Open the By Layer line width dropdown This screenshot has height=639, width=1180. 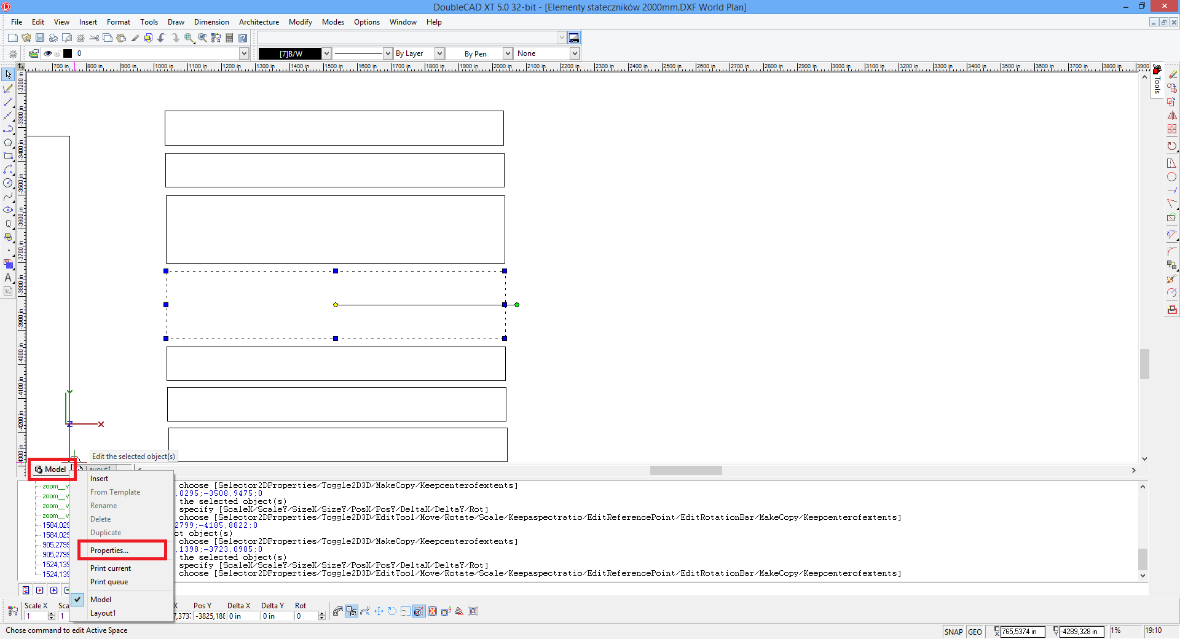click(x=439, y=53)
